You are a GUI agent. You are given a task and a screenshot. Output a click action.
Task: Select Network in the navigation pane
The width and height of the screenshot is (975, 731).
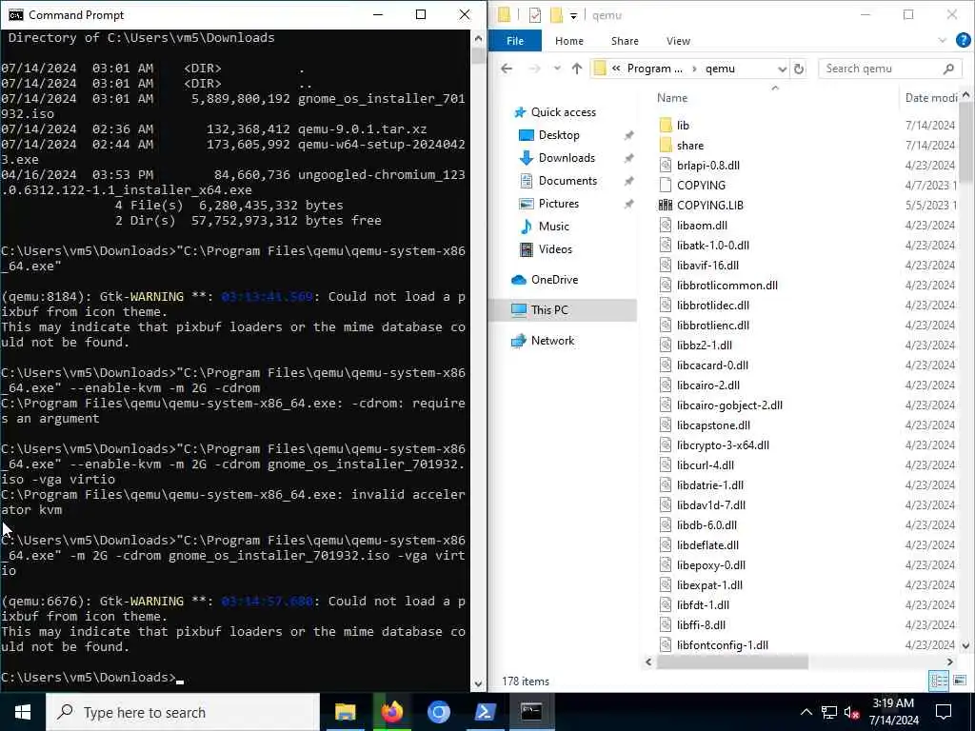click(552, 341)
